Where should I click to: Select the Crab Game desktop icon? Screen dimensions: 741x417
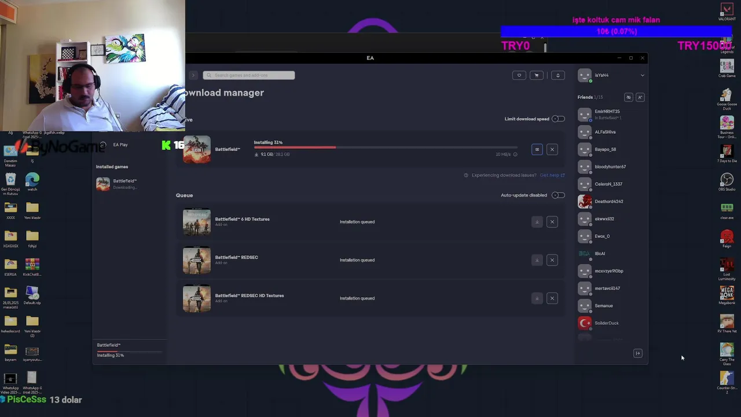click(727, 68)
